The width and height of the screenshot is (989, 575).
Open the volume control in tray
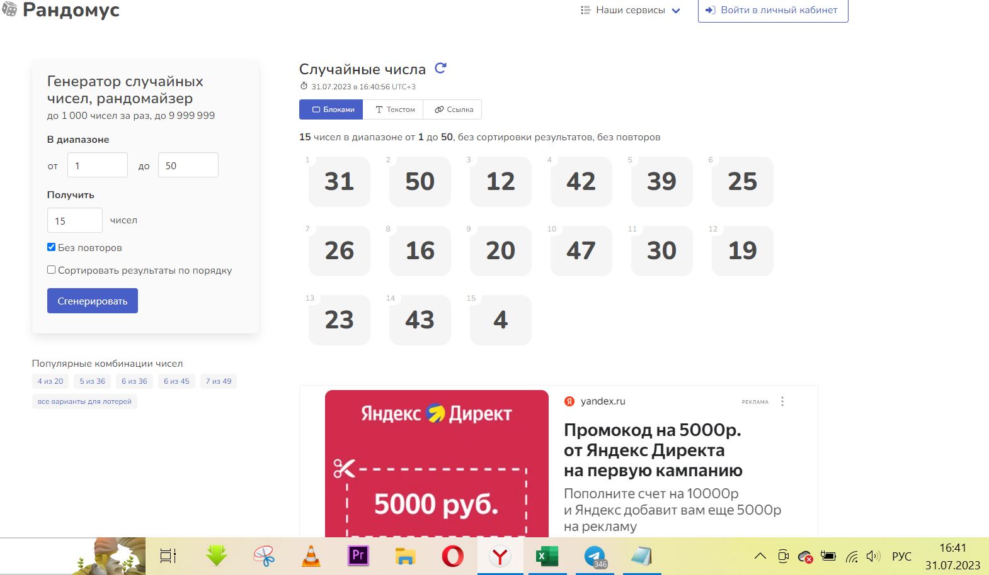[873, 556]
